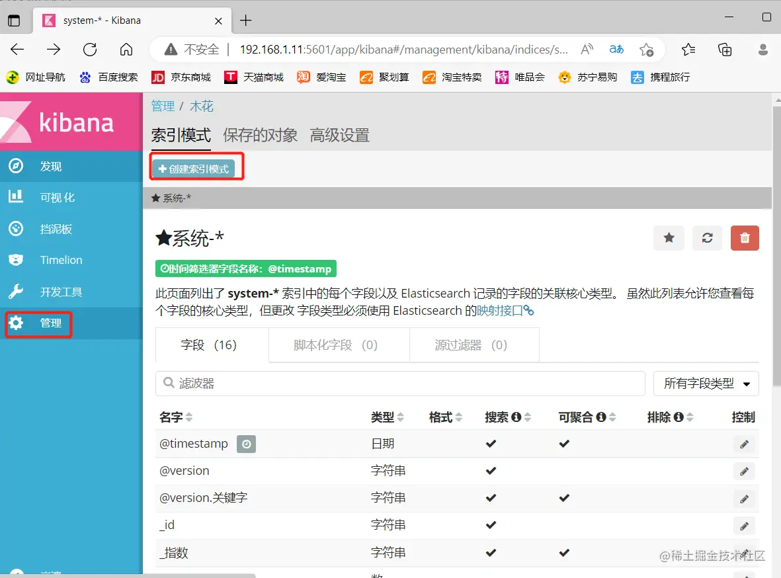The height and width of the screenshot is (578, 781).
Task: Open 天猫商城 bookmark
Action: point(253,77)
